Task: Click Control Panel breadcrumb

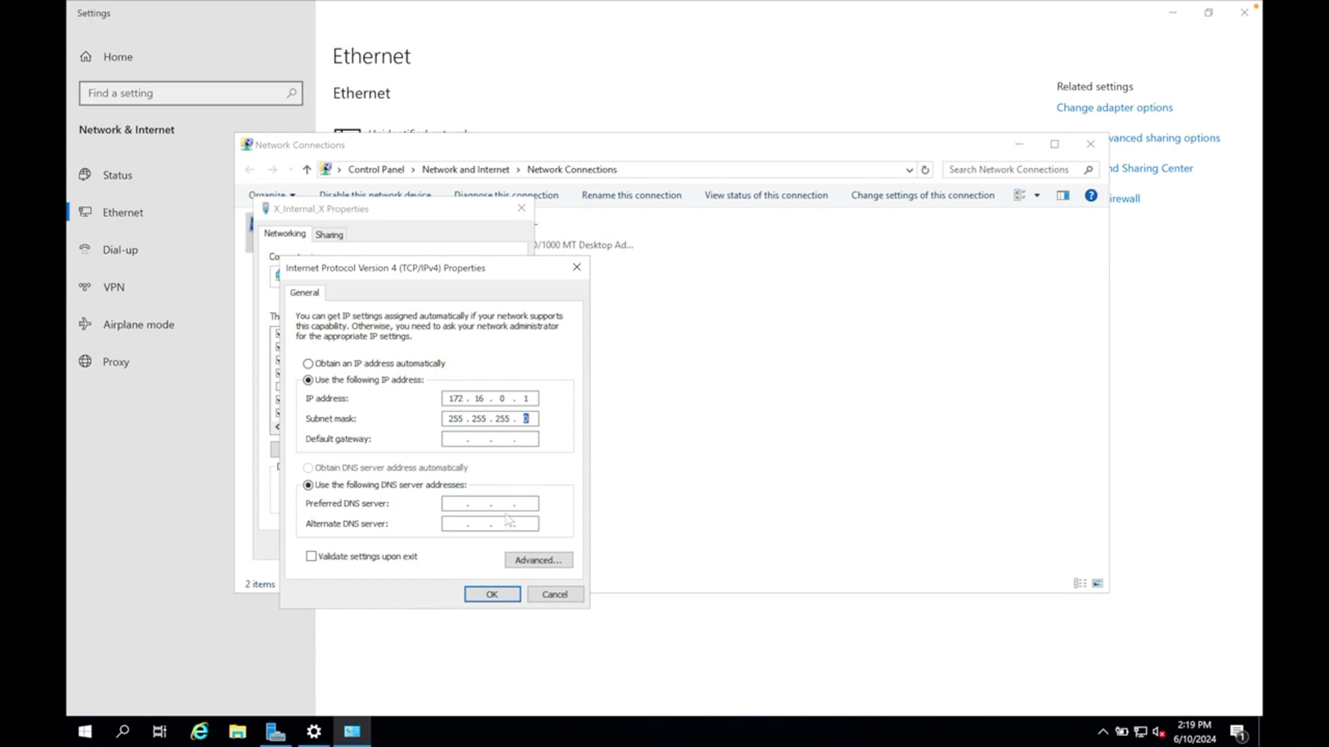Action: point(376,169)
